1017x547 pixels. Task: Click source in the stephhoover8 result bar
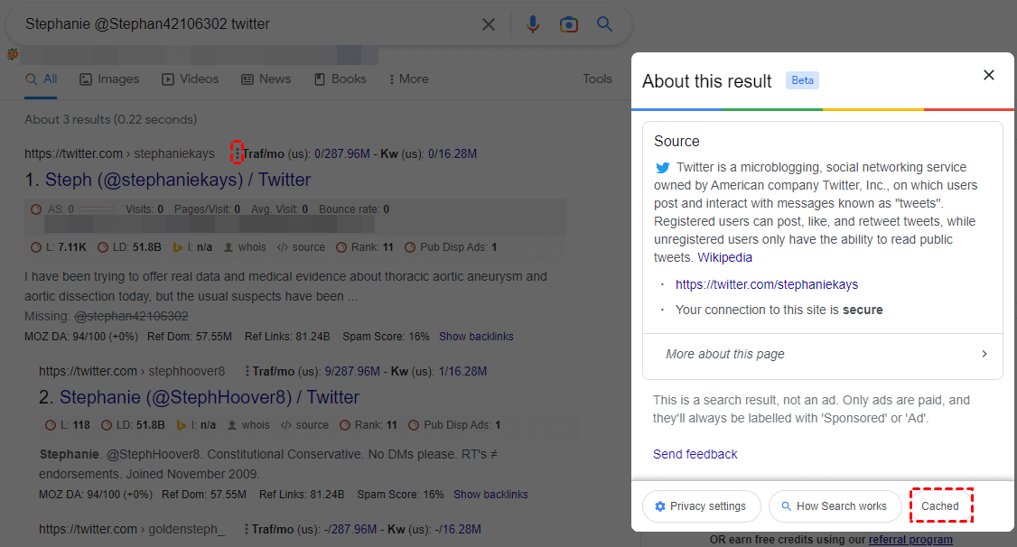pyautogui.click(x=305, y=425)
